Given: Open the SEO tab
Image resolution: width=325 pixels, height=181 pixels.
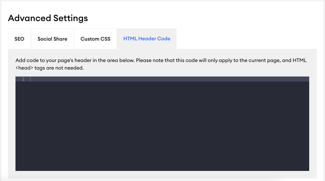Looking at the screenshot, I should pos(20,39).
